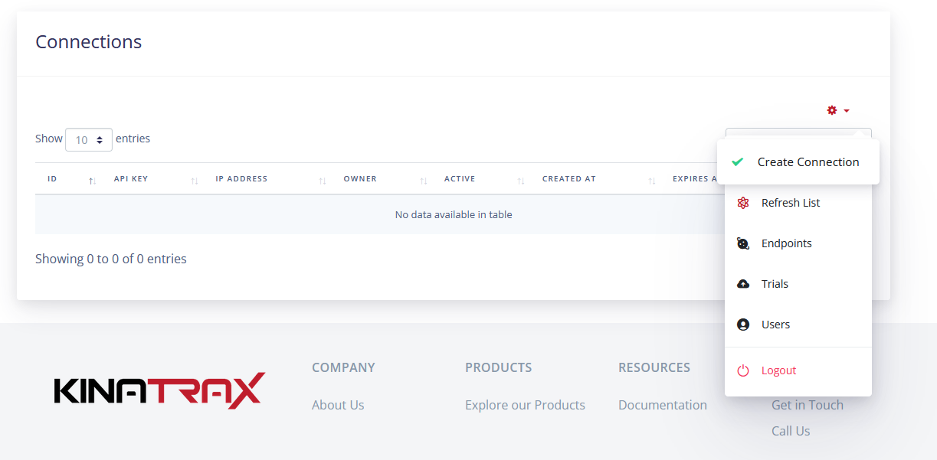The height and width of the screenshot is (460, 937).
Task: Sort table by Created At column
Action: tap(568, 179)
